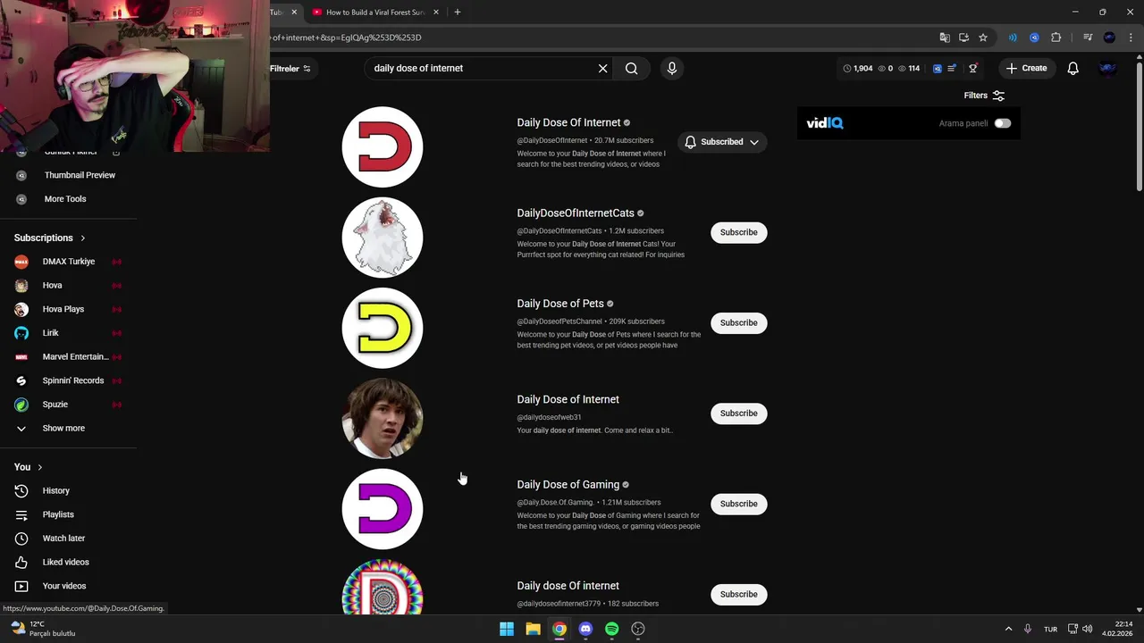Subscribe to the dailydoseofweb31 channel

pos(738,413)
